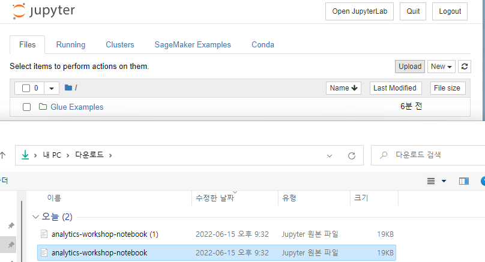Open the Conda tab
Screen dimensions: 485x262
click(262, 44)
